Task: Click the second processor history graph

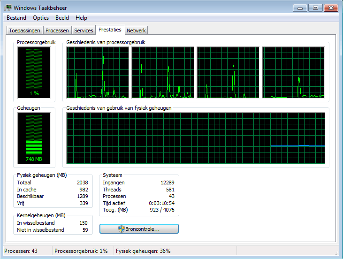Action: coord(163,72)
